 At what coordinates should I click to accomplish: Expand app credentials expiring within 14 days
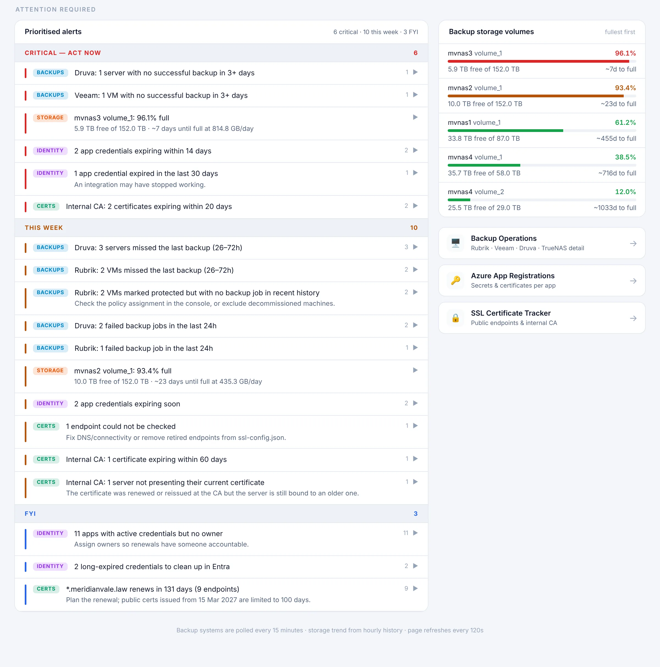(415, 150)
